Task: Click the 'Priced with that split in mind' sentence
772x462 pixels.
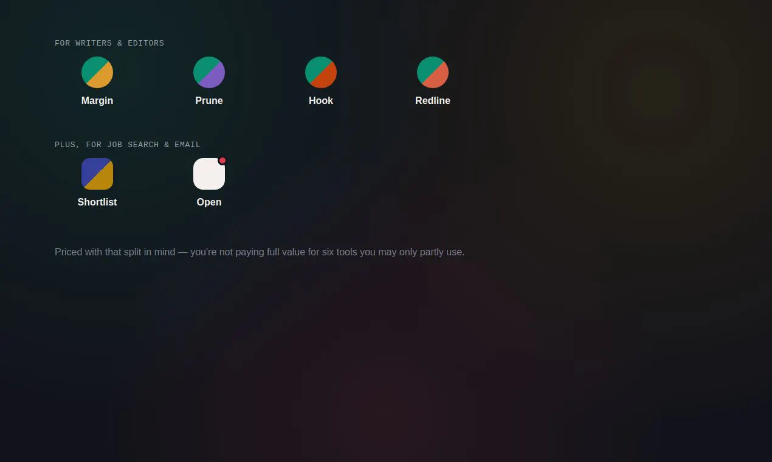Action: pos(260,252)
